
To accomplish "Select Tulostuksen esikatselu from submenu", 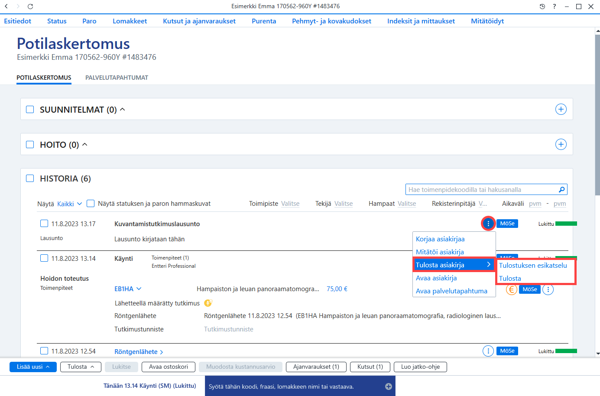I will [x=533, y=266].
